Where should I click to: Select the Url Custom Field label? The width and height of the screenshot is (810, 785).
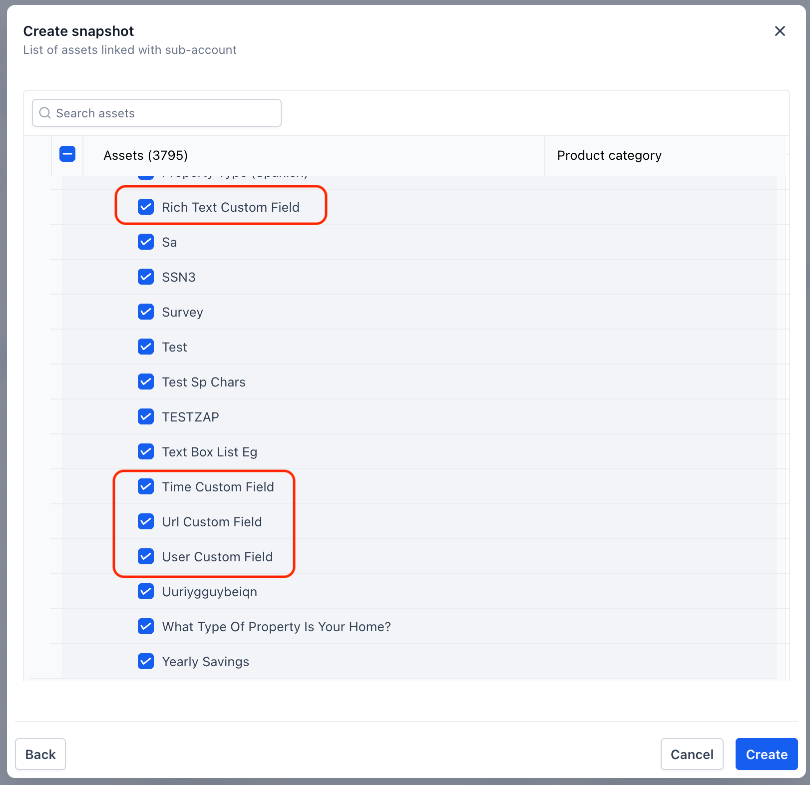(x=212, y=522)
